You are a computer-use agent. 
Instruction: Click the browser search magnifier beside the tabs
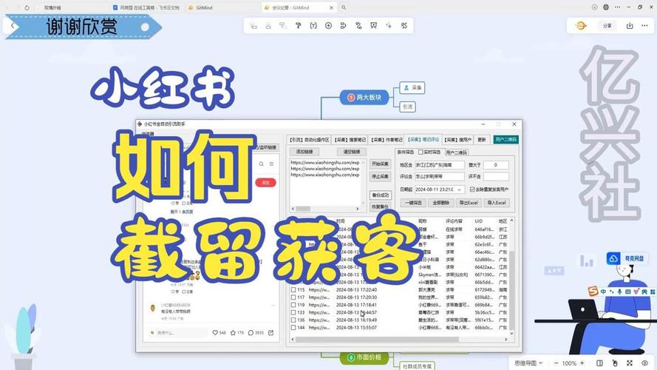344,7
